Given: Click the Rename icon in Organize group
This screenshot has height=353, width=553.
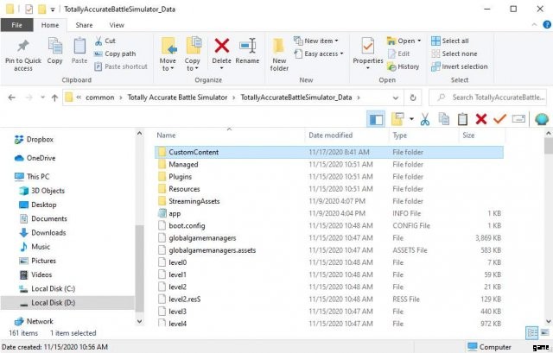Looking at the screenshot, I should point(247,50).
